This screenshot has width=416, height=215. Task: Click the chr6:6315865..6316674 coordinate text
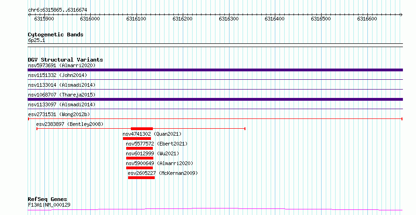[57, 10]
